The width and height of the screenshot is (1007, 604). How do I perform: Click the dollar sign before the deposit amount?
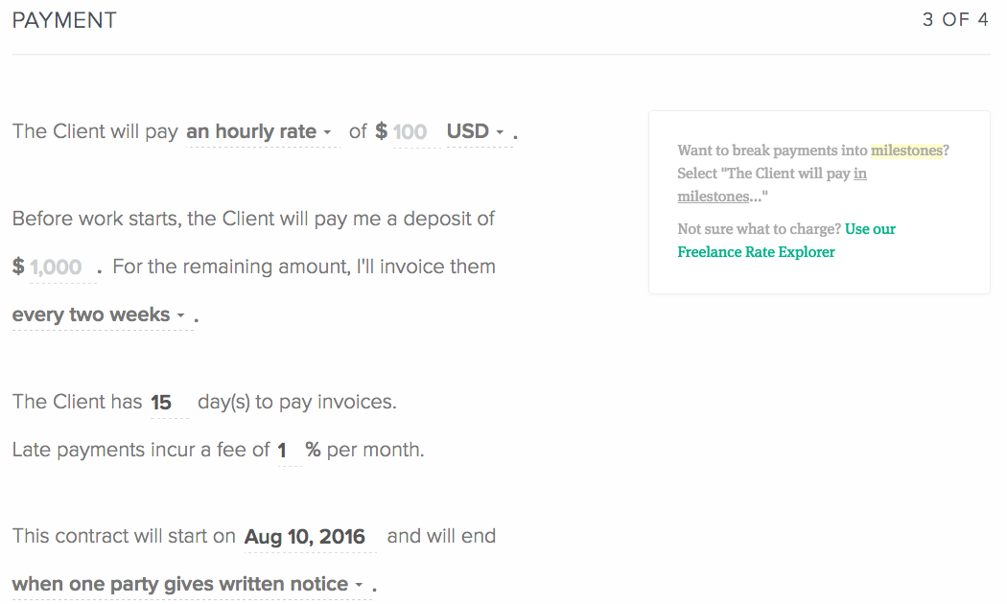click(18, 267)
